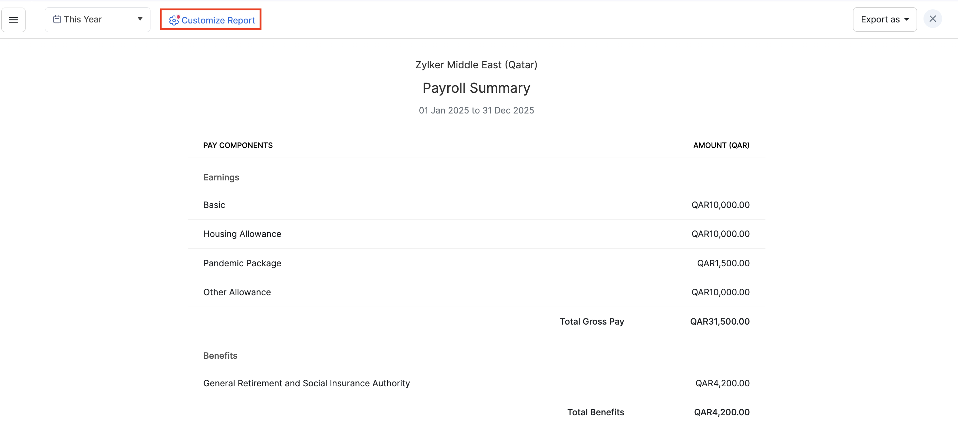Click the Housing Allowance row

[242, 234]
